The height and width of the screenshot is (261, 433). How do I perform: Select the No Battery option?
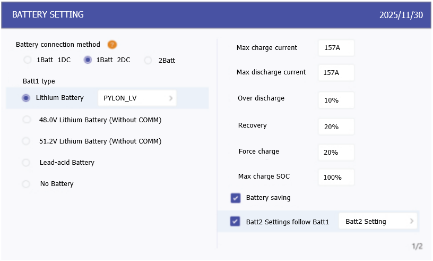click(x=27, y=184)
